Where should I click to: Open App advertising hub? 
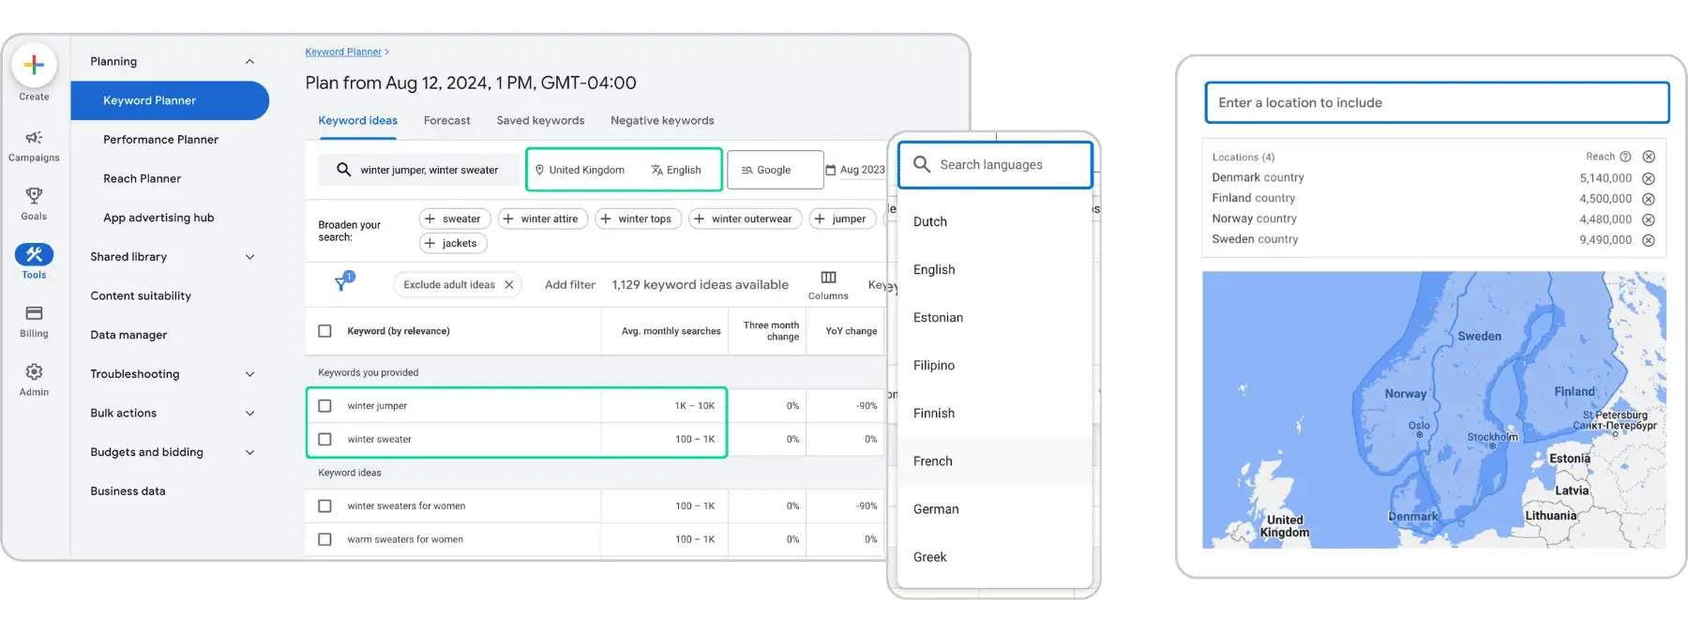click(x=158, y=218)
